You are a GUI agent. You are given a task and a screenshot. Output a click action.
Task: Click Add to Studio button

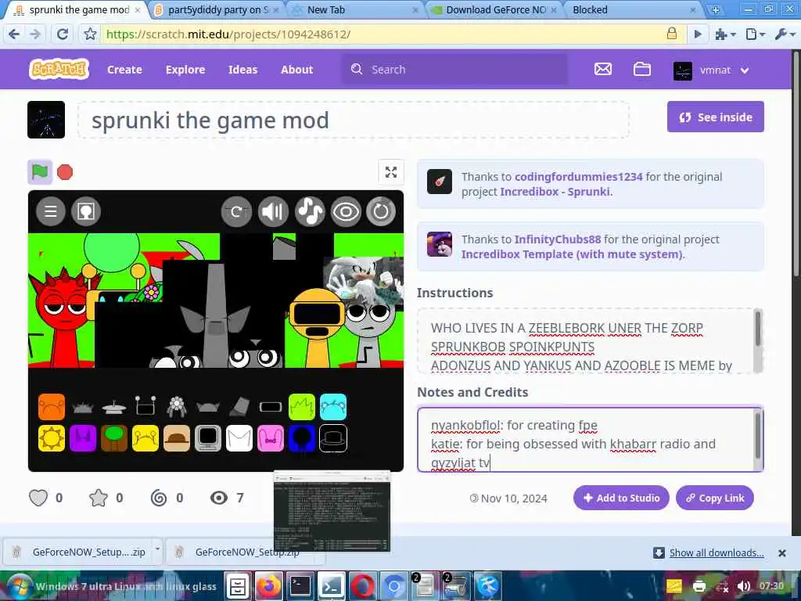click(621, 498)
